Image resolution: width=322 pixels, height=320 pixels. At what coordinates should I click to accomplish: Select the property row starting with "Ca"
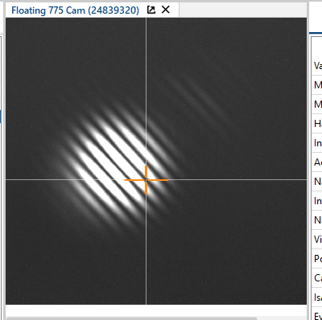317,278
